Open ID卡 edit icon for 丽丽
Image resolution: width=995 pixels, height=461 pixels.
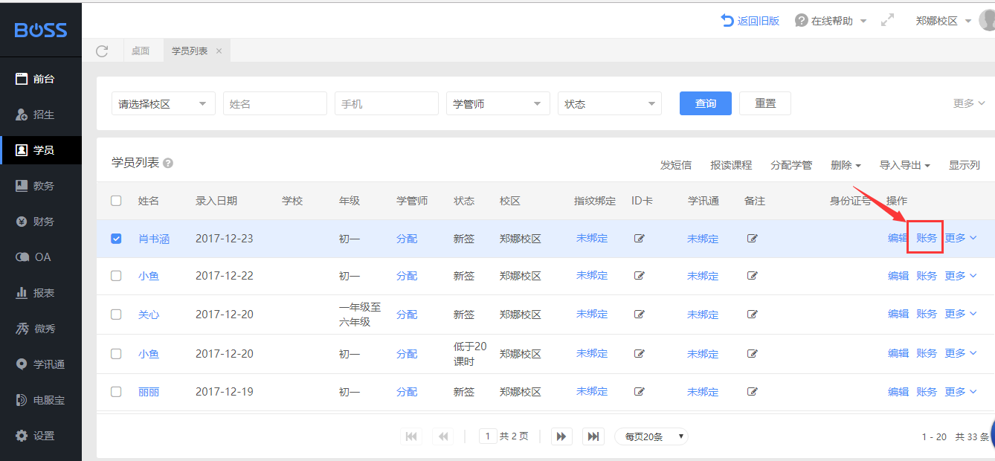pyautogui.click(x=639, y=392)
